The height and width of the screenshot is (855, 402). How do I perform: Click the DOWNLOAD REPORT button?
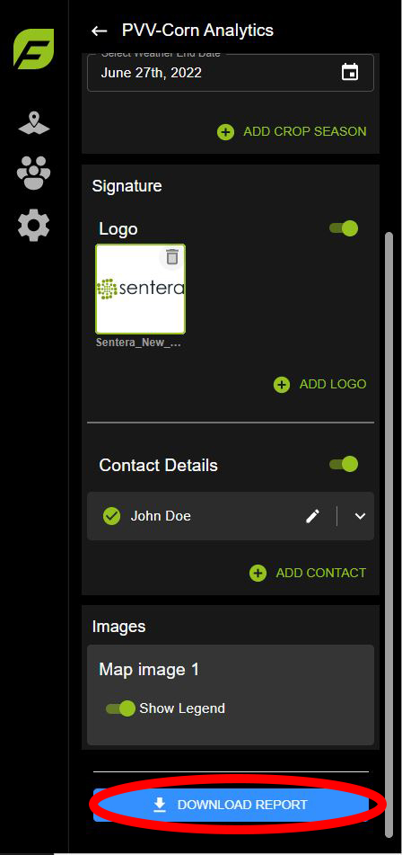(x=232, y=805)
